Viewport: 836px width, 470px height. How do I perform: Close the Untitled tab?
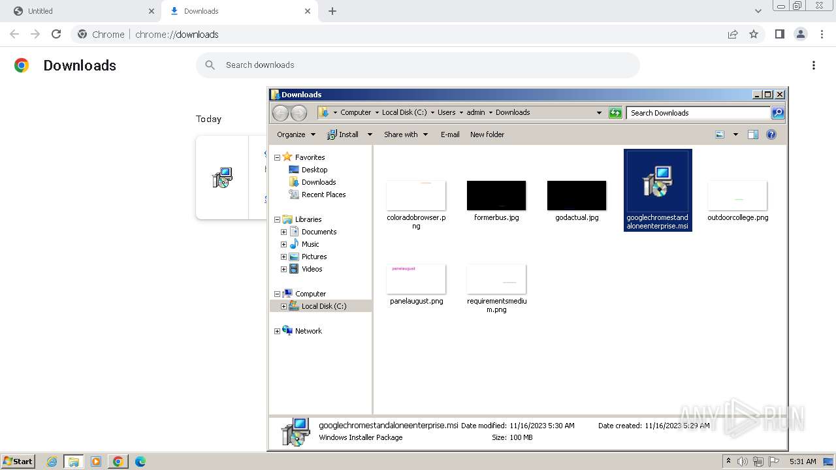coord(152,11)
